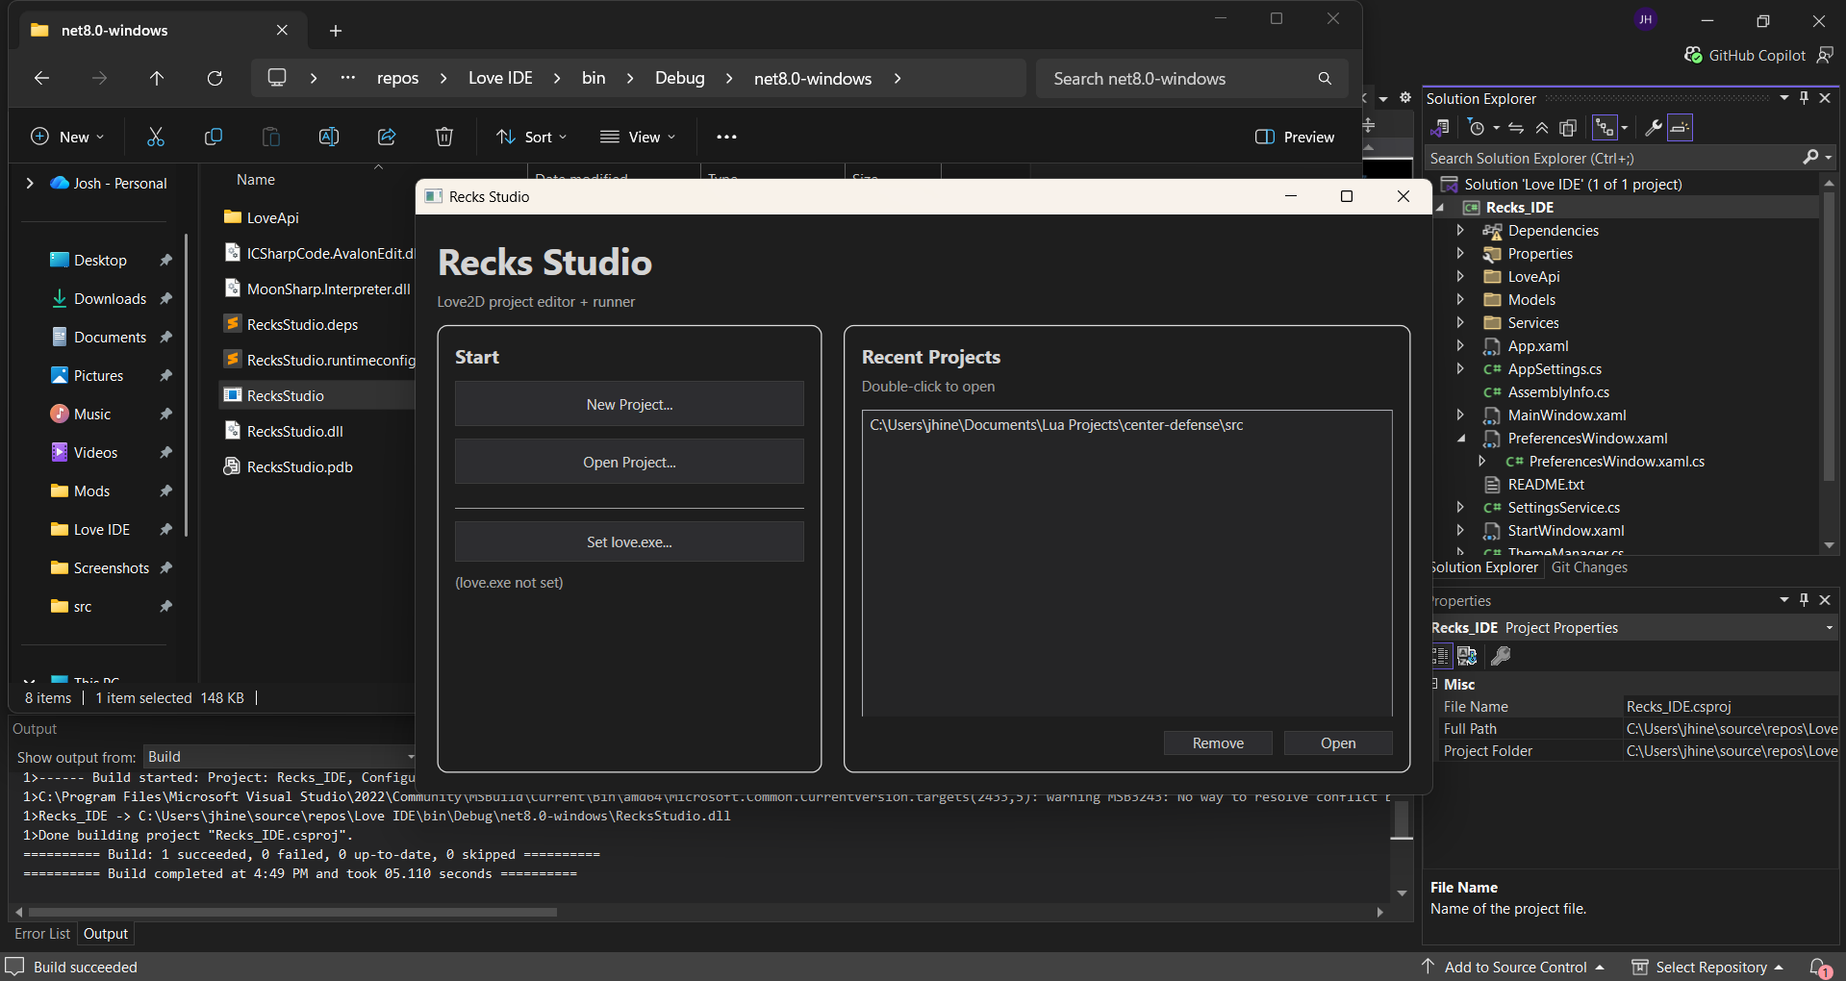Click the Sync with Active Document icon
This screenshot has width=1846, height=981.
pyautogui.click(x=1516, y=128)
